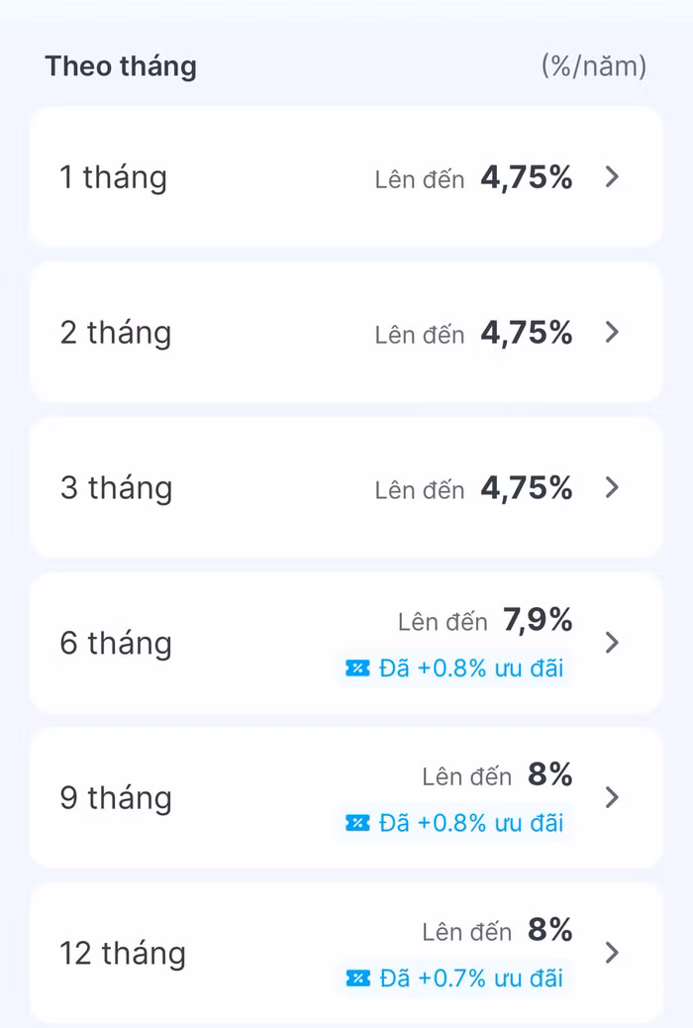Click the Theo tháng section heading

pos(121,67)
